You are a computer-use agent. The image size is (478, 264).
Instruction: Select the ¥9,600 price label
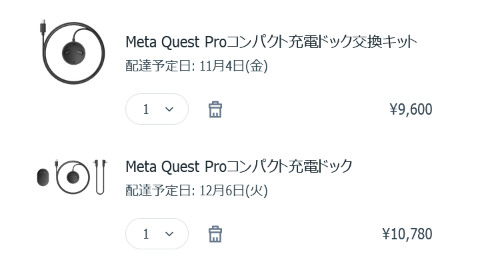click(x=411, y=109)
